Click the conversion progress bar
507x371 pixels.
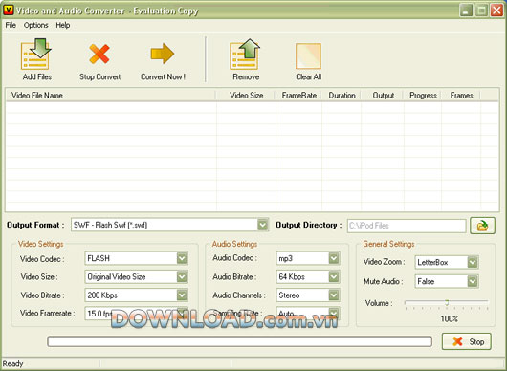point(239,341)
